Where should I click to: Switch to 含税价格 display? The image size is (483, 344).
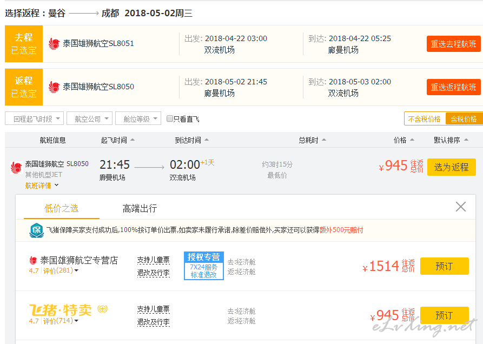[x=464, y=119]
